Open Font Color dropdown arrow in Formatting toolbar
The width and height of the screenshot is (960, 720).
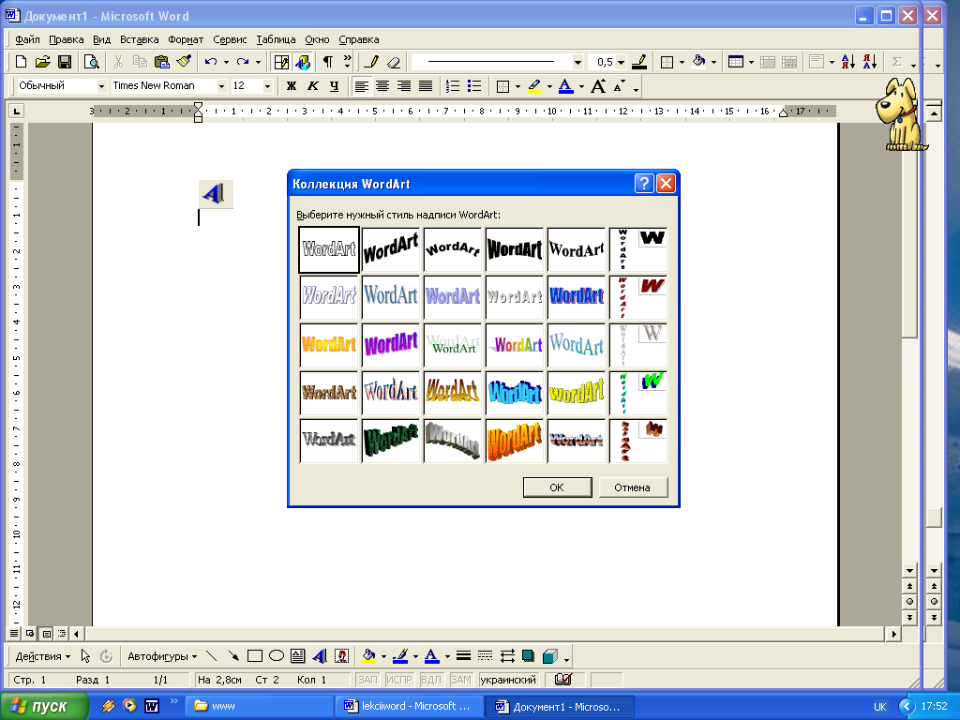coord(581,86)
